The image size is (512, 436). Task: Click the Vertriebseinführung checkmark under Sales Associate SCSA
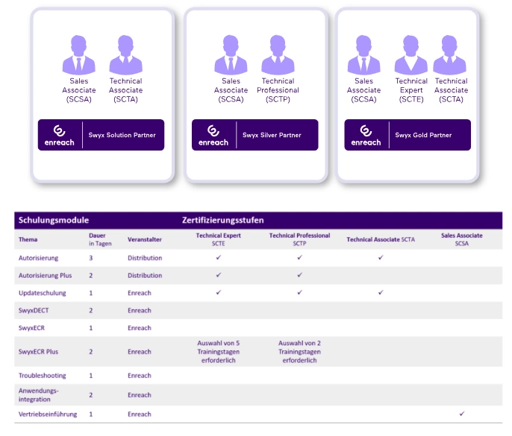[462, 414]
